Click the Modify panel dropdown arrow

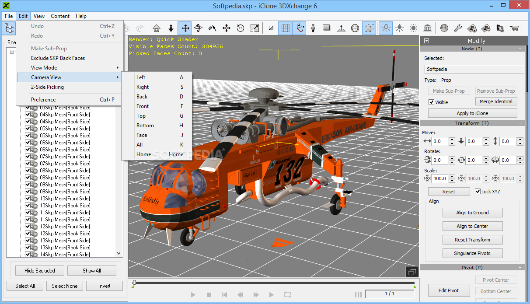pos(426,41)
